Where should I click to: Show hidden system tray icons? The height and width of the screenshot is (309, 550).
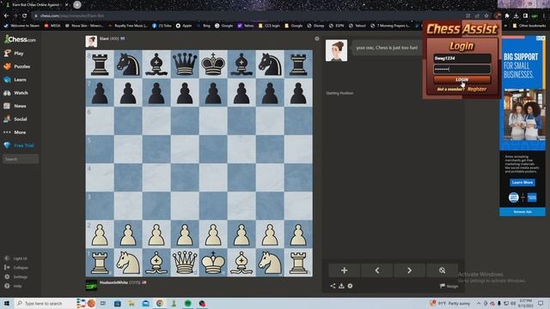479,303
